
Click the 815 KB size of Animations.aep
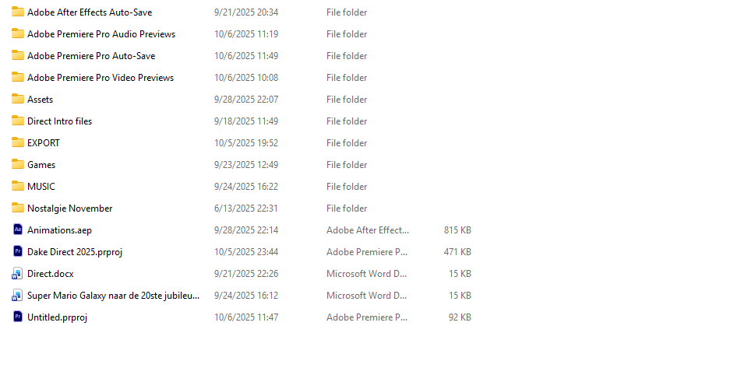457,230
